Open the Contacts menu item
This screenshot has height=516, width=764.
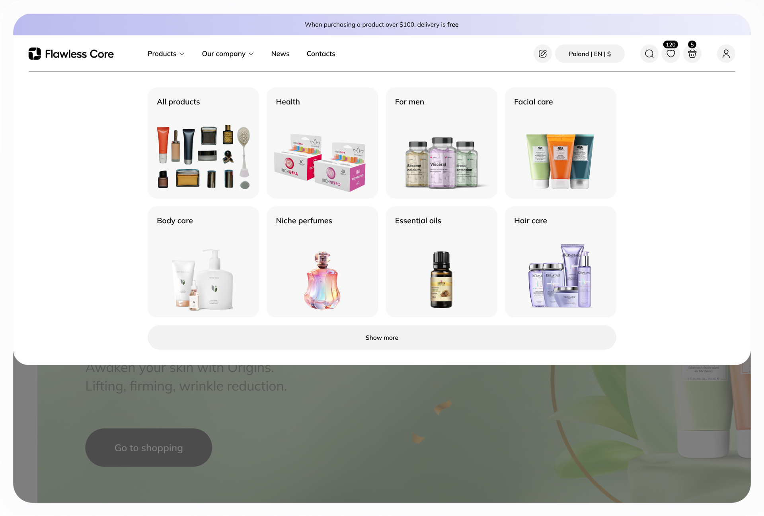tap(321, 54)
